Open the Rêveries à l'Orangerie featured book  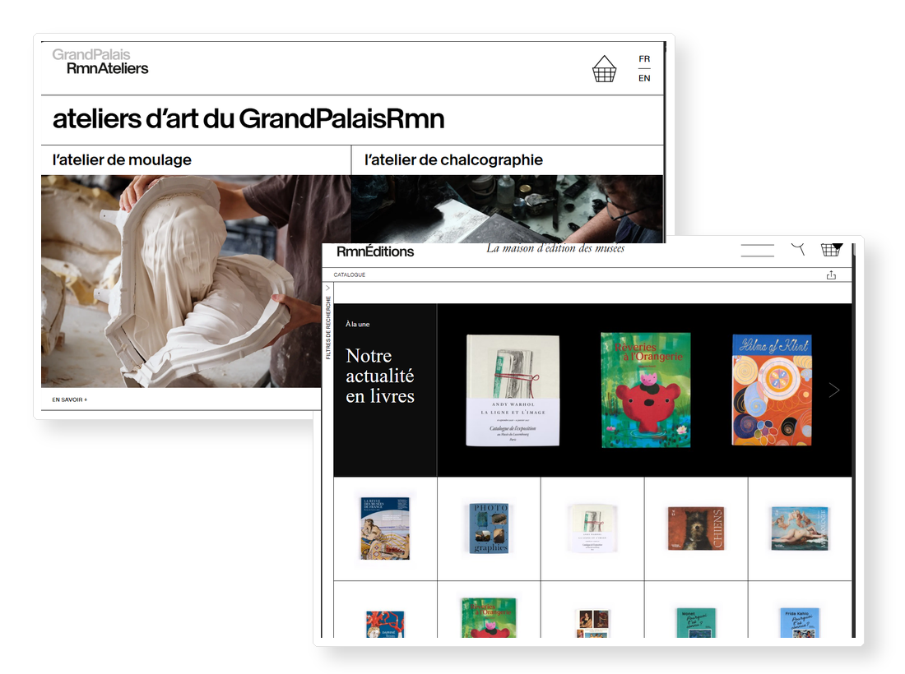[645, 390]
